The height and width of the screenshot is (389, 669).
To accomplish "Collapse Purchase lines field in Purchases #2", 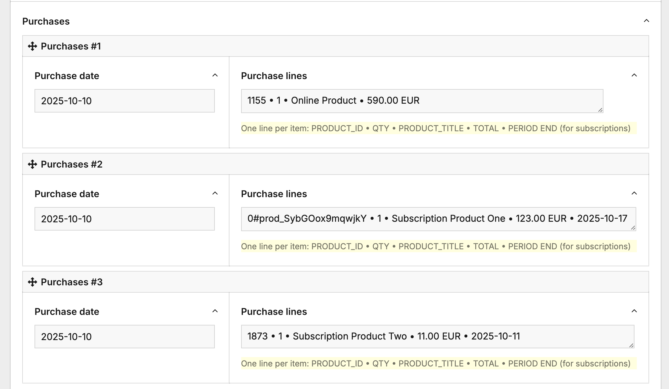I will pyautogui.click(x=634, y=194).
